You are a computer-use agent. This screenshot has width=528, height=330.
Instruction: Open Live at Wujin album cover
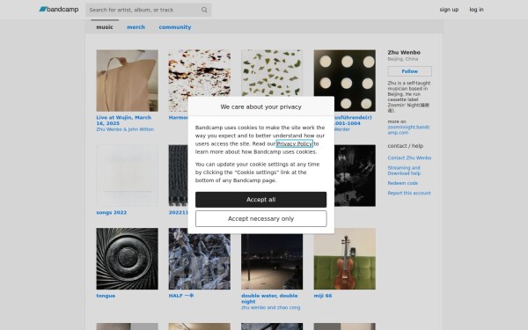coord(127,80)
